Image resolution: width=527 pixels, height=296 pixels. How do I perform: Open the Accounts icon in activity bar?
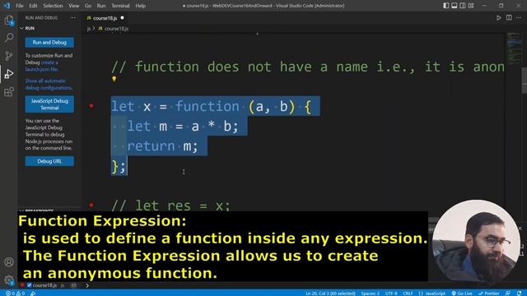coord(9,261)
